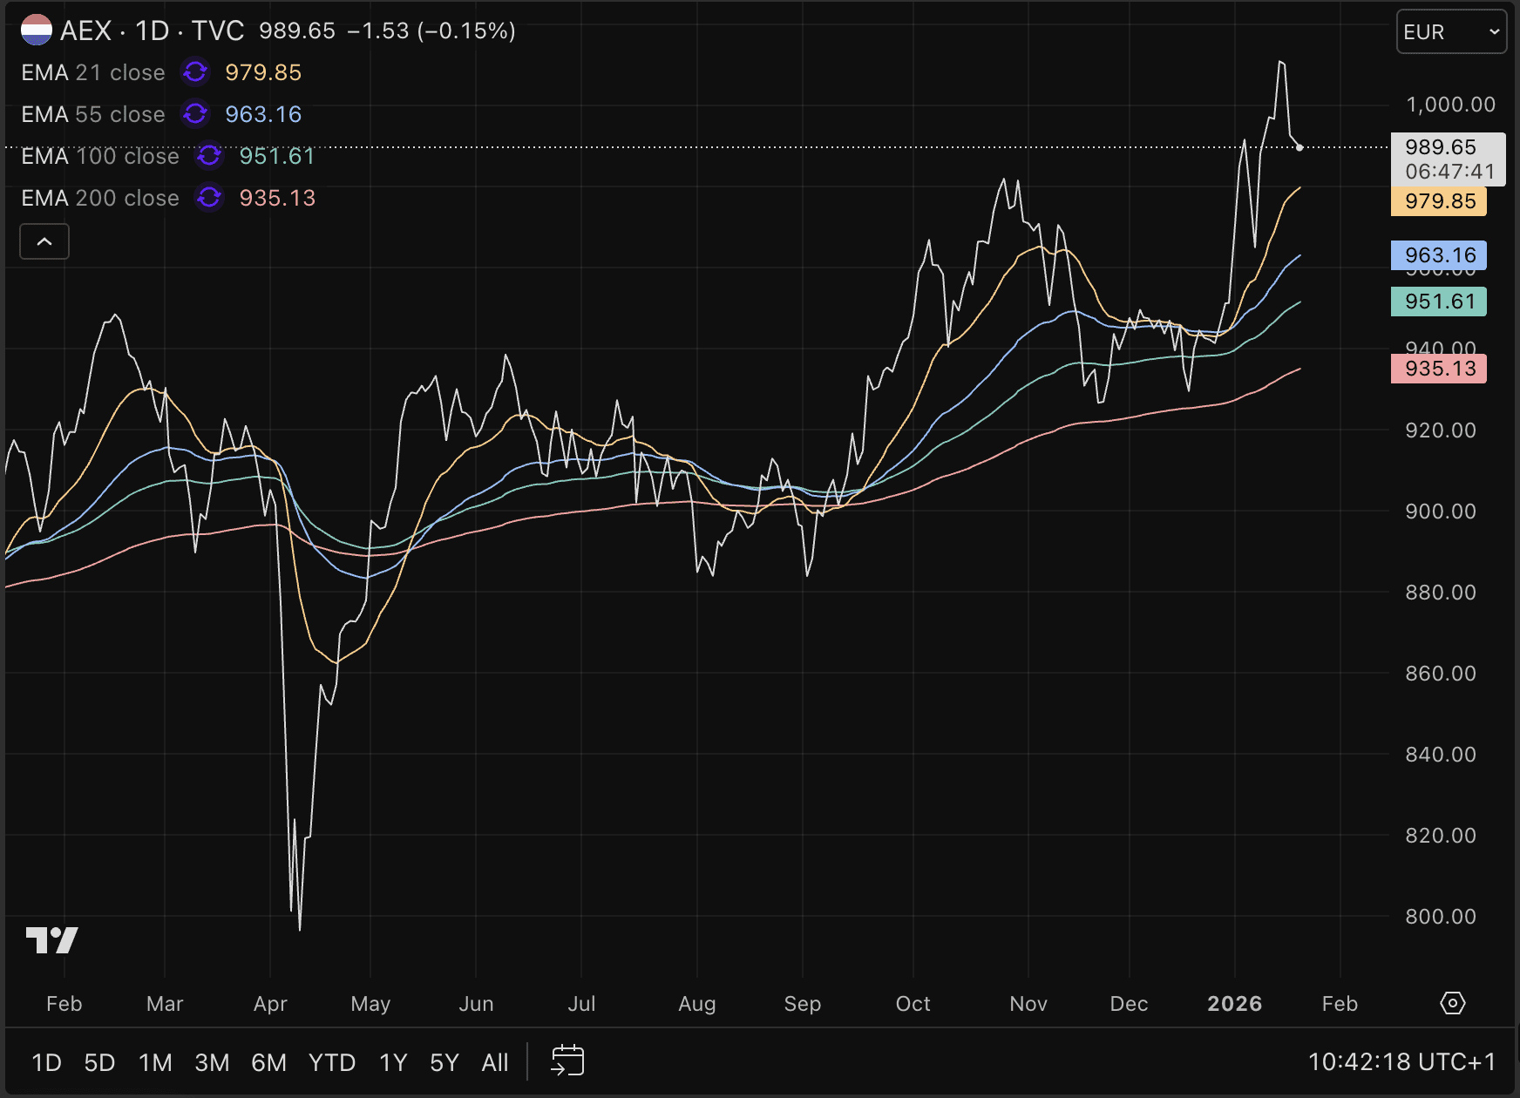Open the EUR currency dropdown
The height and width of the screenshot is (1098, 1520).
(x=1451, y=32)
